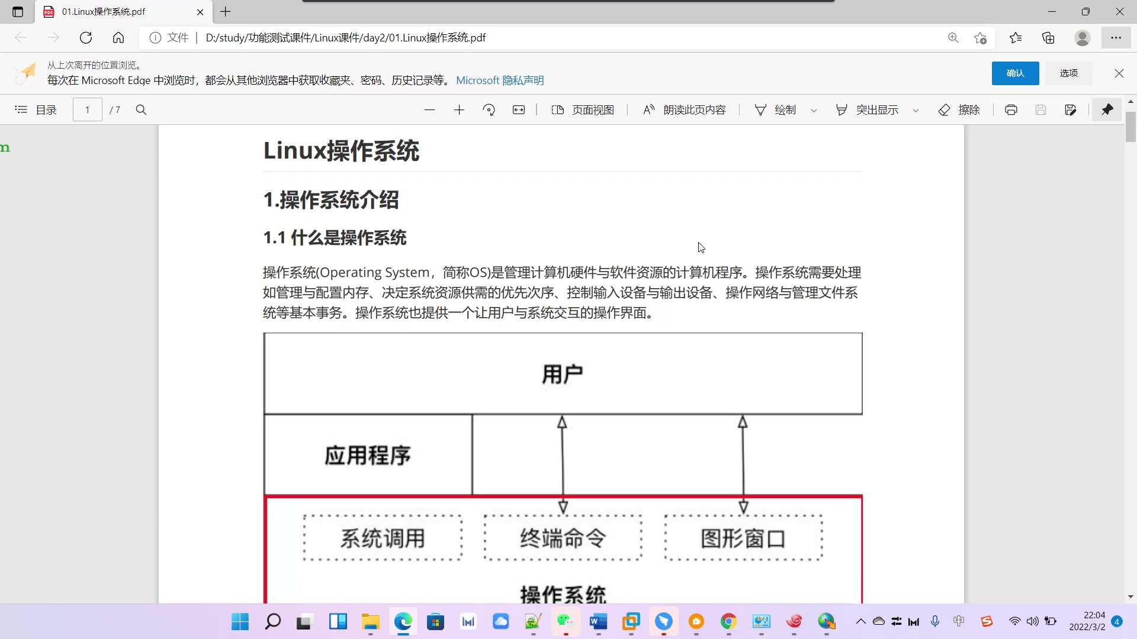Open Word from the taskbar
Screen dimensions: 1137x639
(598, 622)
